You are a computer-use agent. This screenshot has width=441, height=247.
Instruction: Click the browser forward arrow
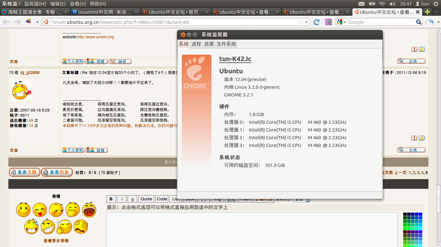pyautogui.click(x=17, y=22)
